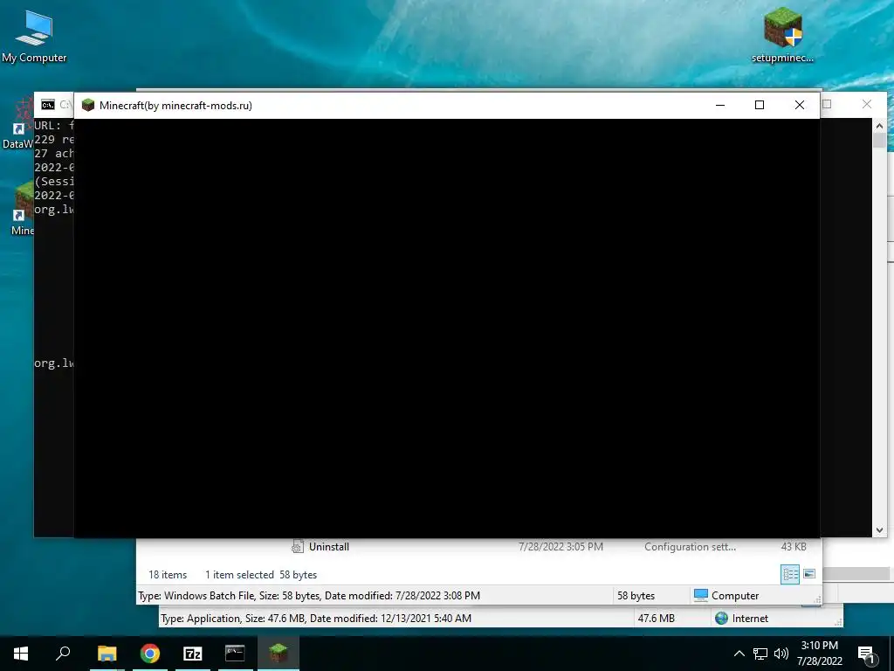Click the '7/28/2022 3:05 PM' date cell
The image size is (894, 671).
[x=560, y=547]
